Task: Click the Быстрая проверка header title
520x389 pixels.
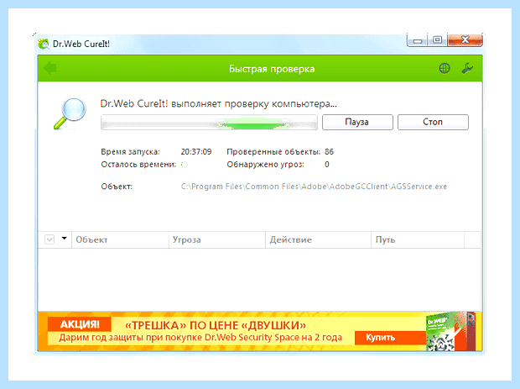Action: point(272,69)
